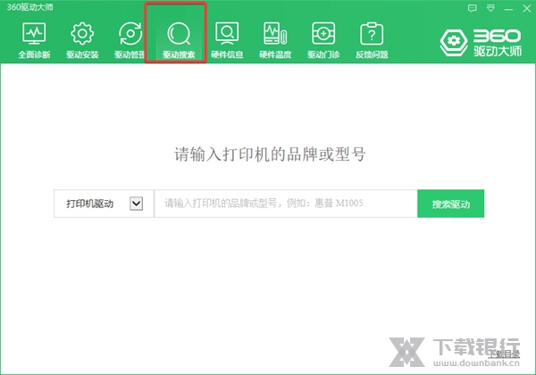Viewport: 536px width, 375px height.
Task: Click the 360驱动大师 title bar text
Action: (27, 7)
